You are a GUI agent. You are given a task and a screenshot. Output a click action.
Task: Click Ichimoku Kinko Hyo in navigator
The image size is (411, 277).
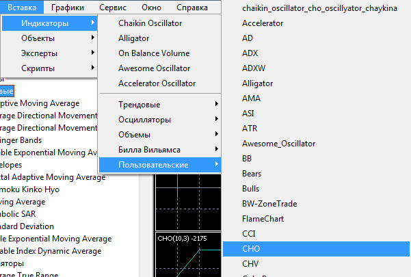29,189
